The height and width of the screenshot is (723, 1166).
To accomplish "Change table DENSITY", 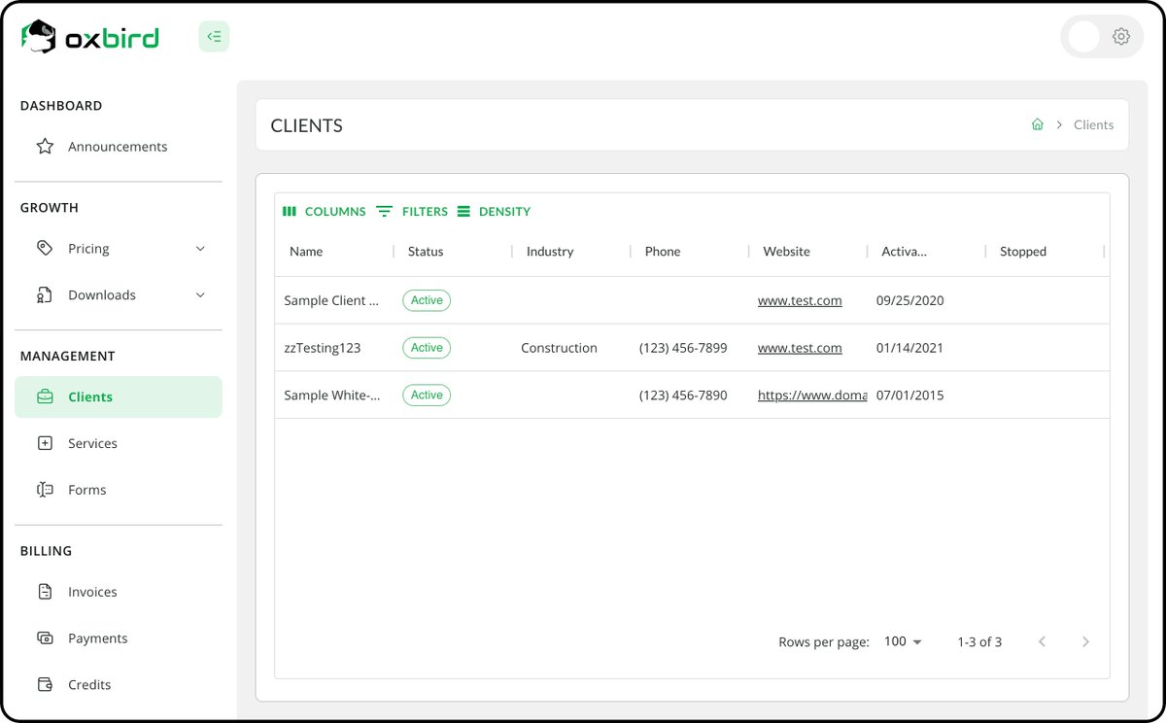I will [494, 211].
